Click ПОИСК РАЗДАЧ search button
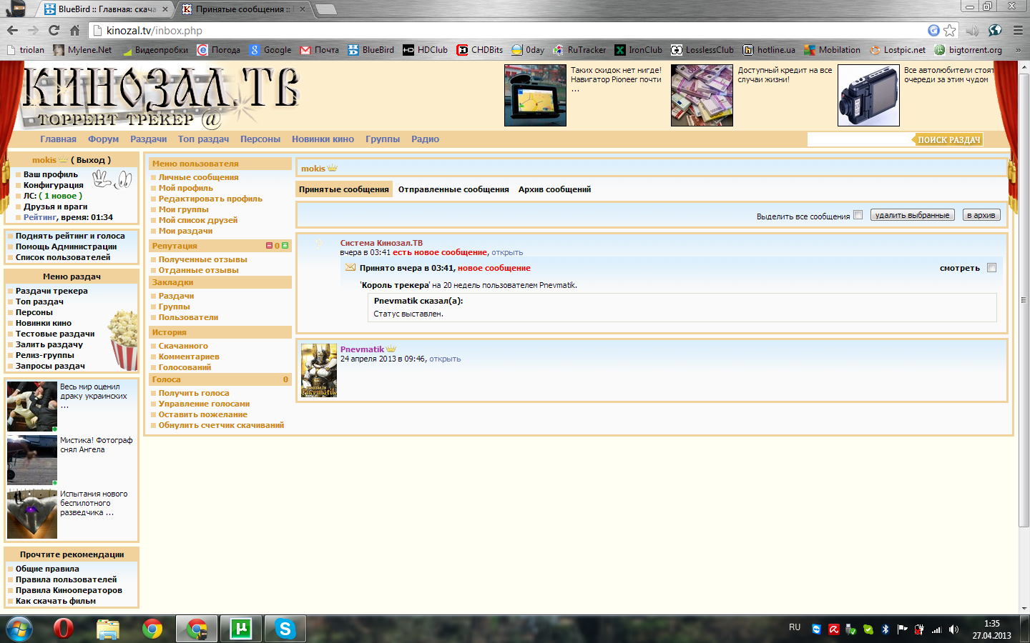 click(948, 139)
